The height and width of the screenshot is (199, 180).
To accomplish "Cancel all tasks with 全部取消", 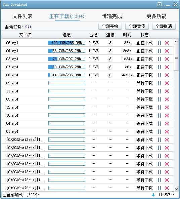I will pyautogui.click(x=164, y=27).
